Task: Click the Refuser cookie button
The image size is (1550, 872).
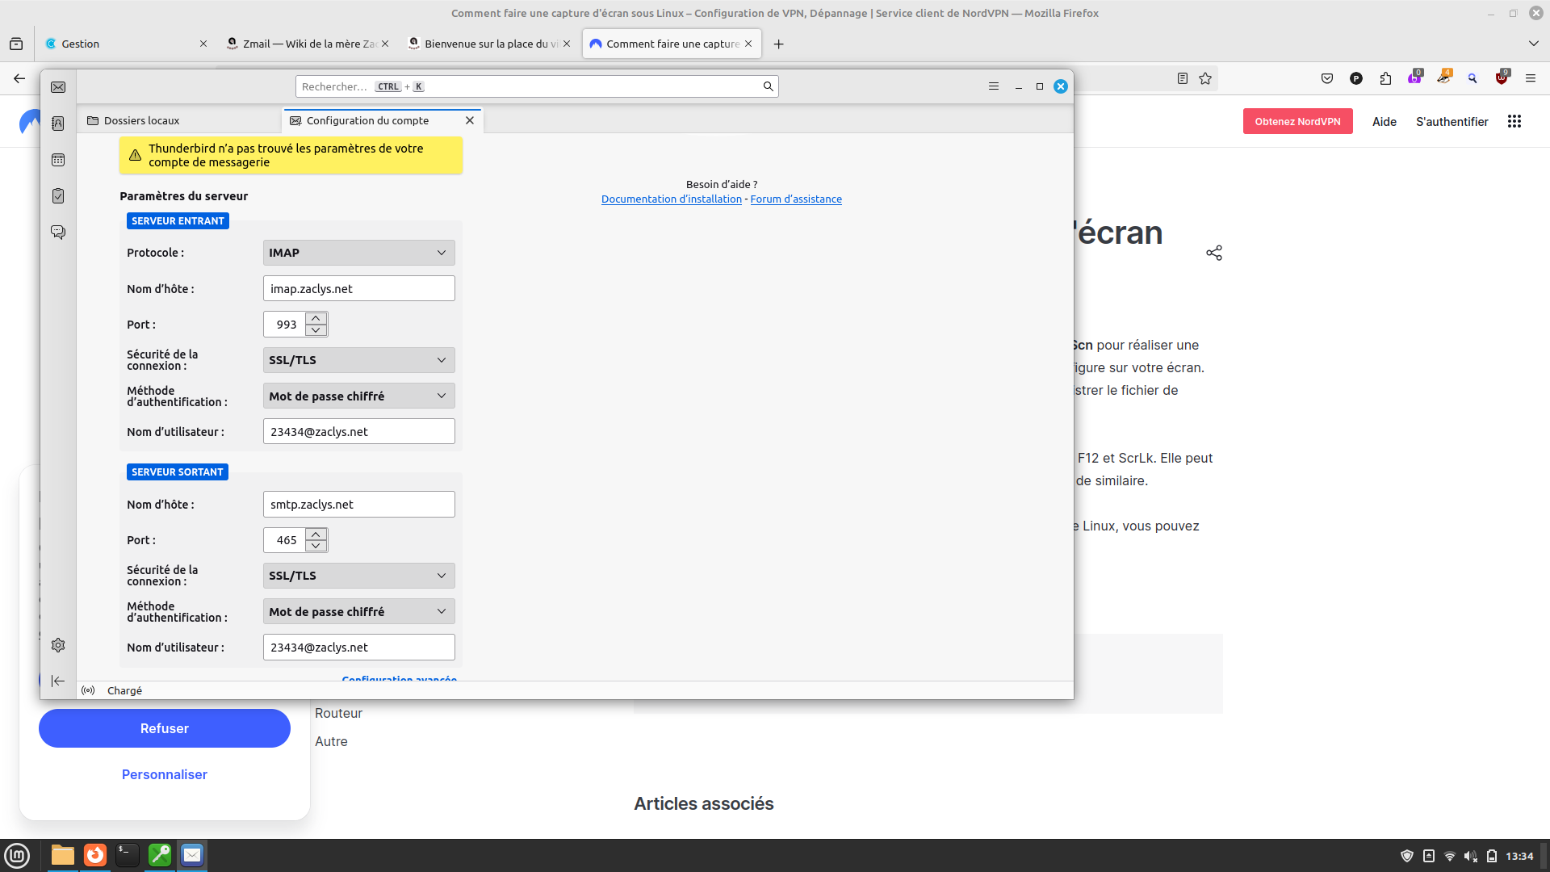Action: pos(165,728)
